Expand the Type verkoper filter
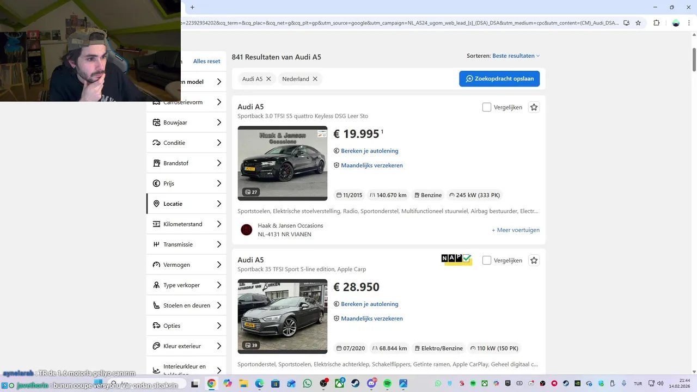 tap(186, 285)
